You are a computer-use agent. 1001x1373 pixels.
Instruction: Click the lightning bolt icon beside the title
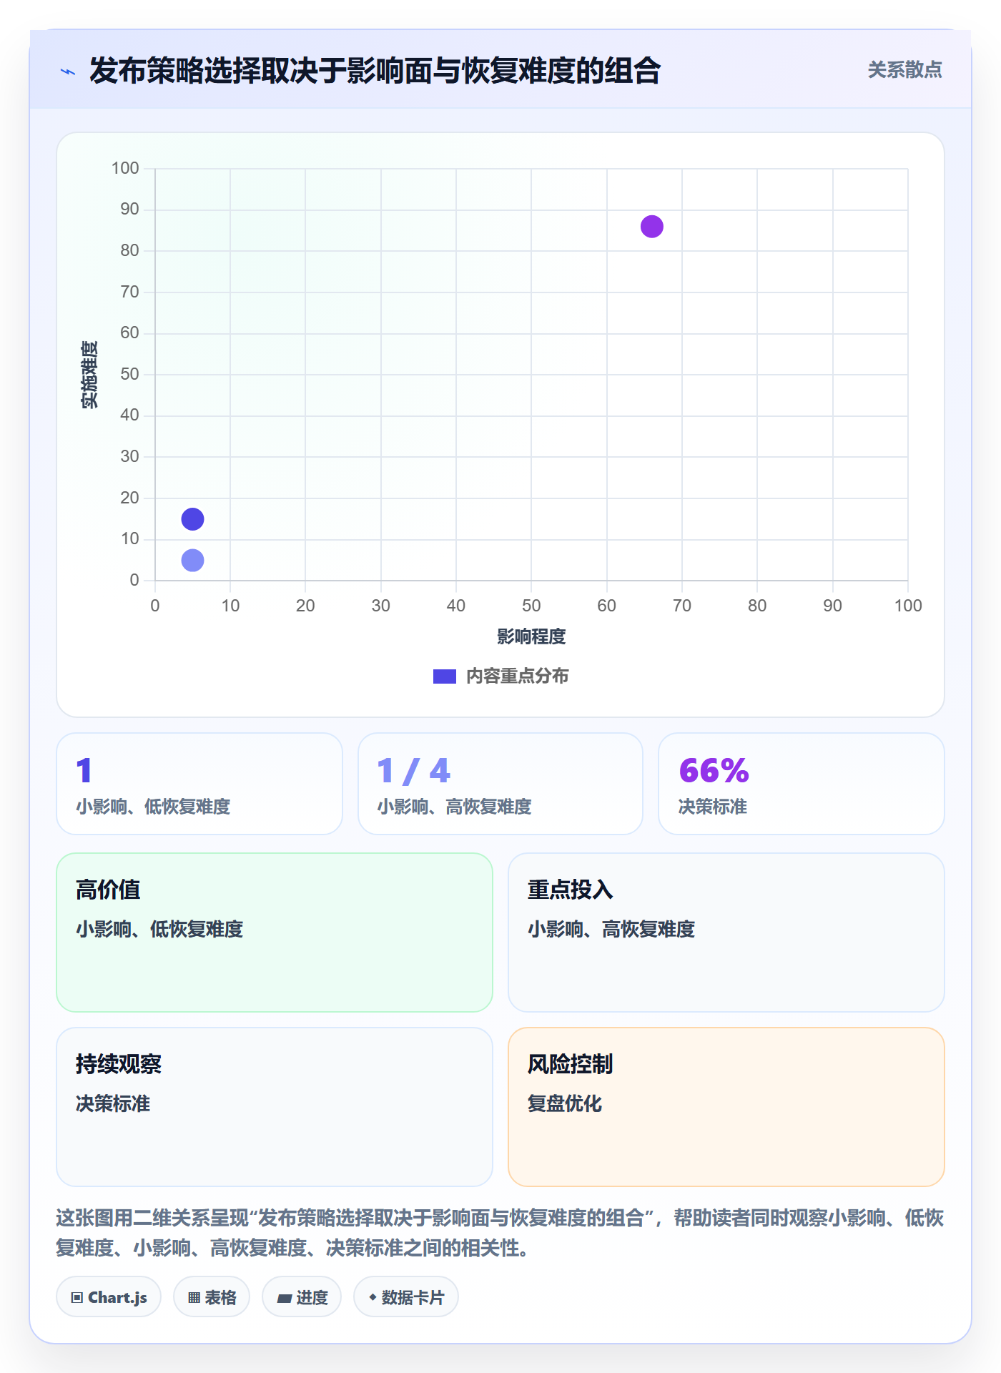click(x=68, y=72)
